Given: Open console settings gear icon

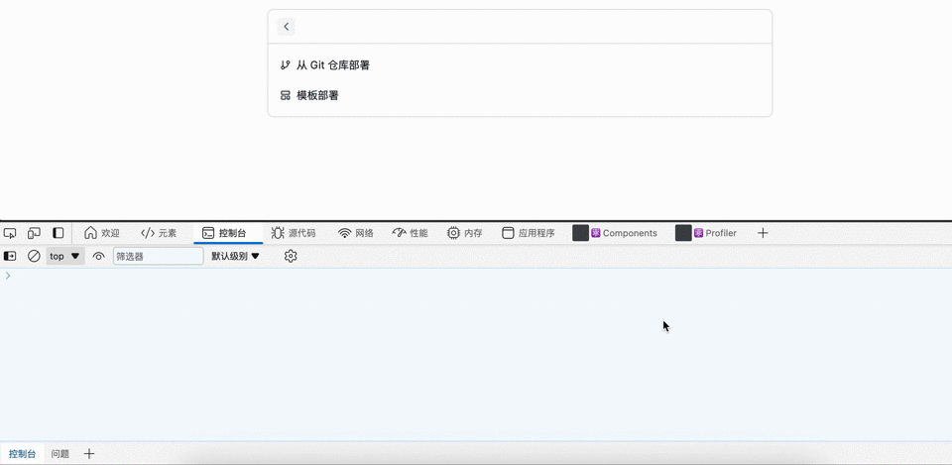Looking at the screenshot, I should [x=291, y=256].
